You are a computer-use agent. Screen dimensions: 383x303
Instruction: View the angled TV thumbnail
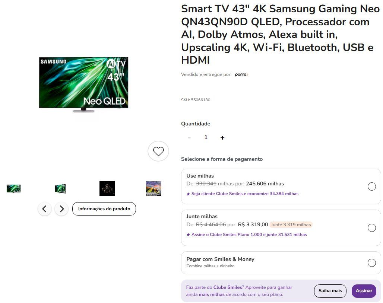(60, 189)
